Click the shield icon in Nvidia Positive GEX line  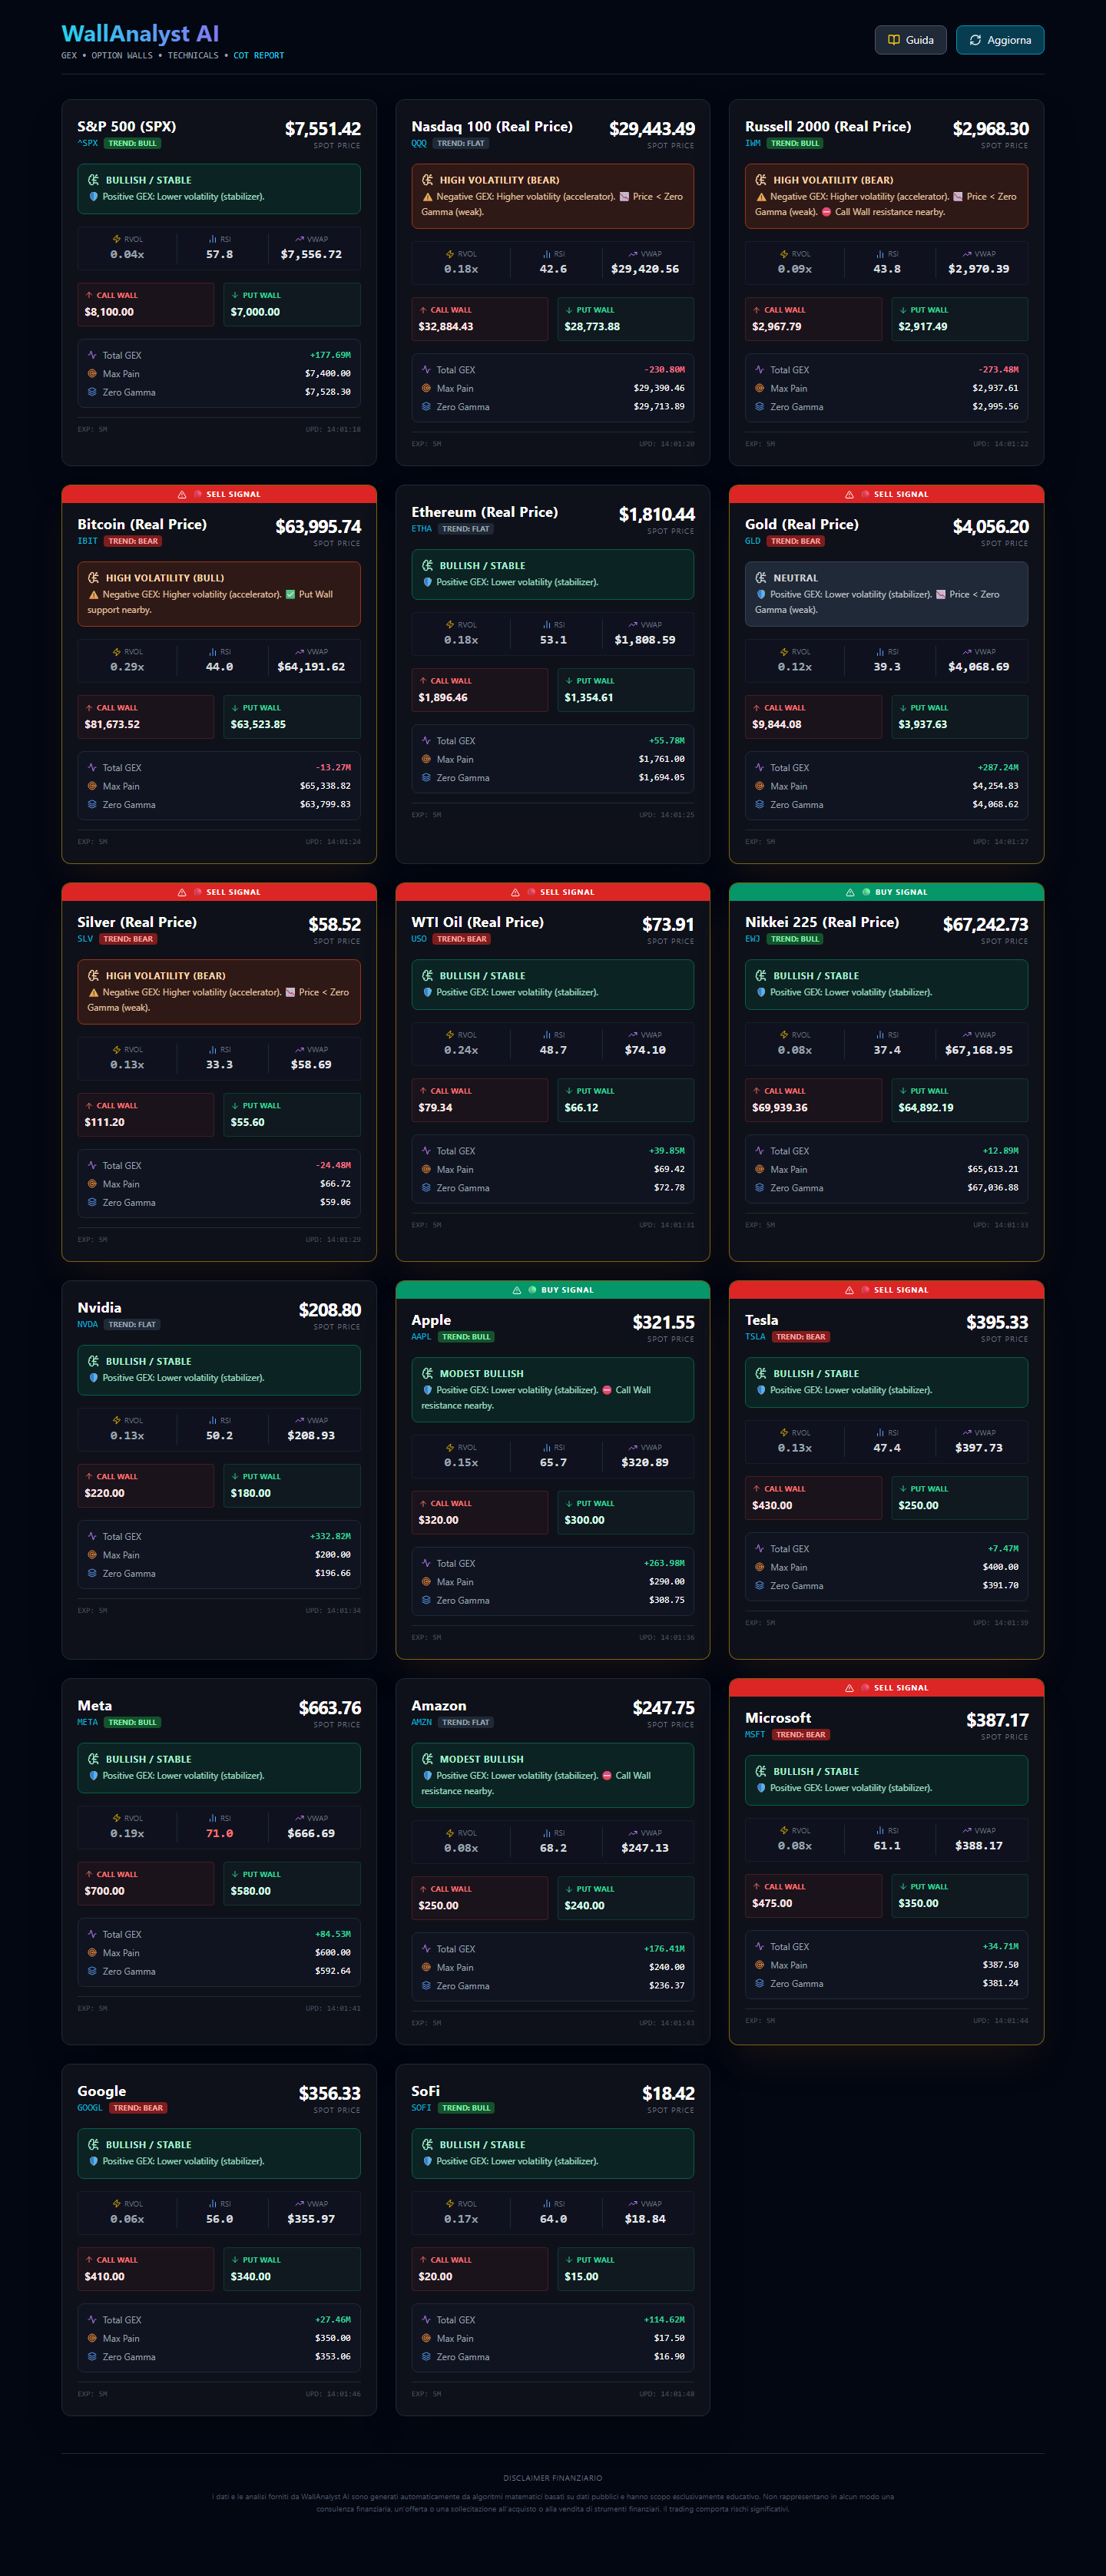click(94, 1378)
